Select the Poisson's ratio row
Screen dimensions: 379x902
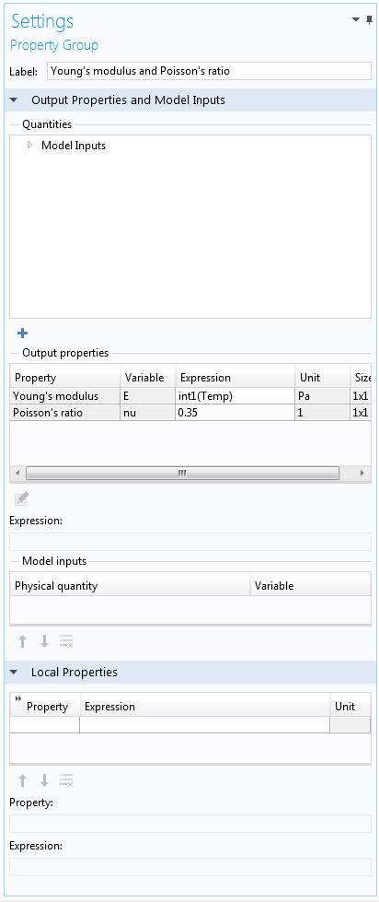[x=190, y=413]
